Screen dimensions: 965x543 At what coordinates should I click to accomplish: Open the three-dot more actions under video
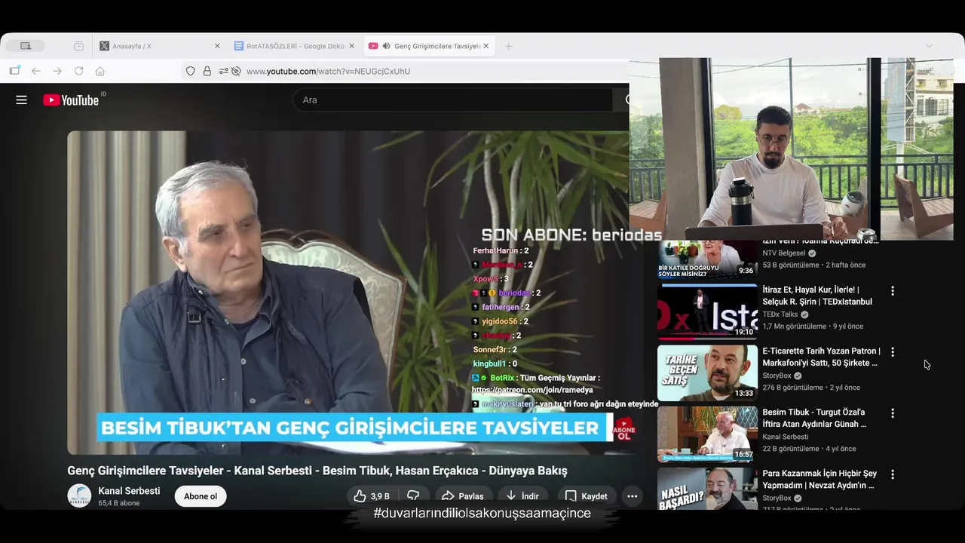pos(633,496)
